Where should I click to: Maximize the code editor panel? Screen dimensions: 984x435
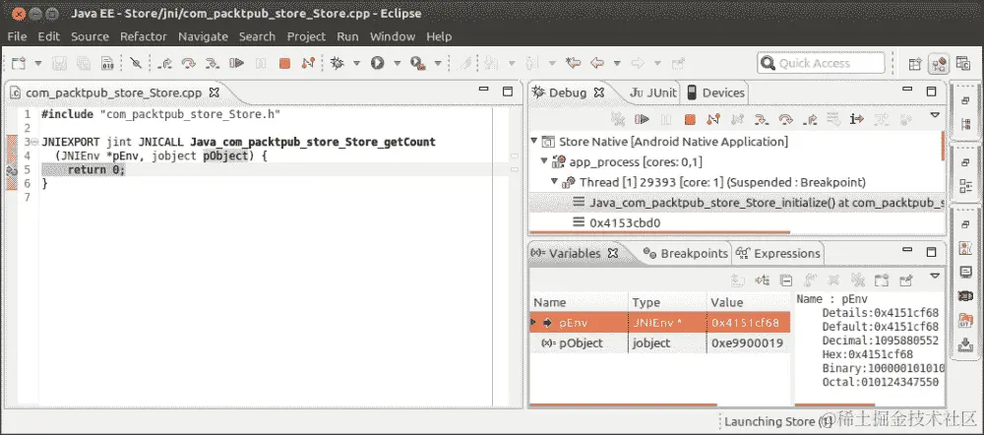(508, 93)
